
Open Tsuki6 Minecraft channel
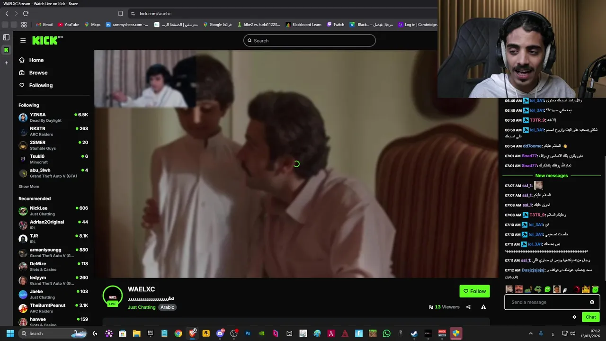pos(53,159)
